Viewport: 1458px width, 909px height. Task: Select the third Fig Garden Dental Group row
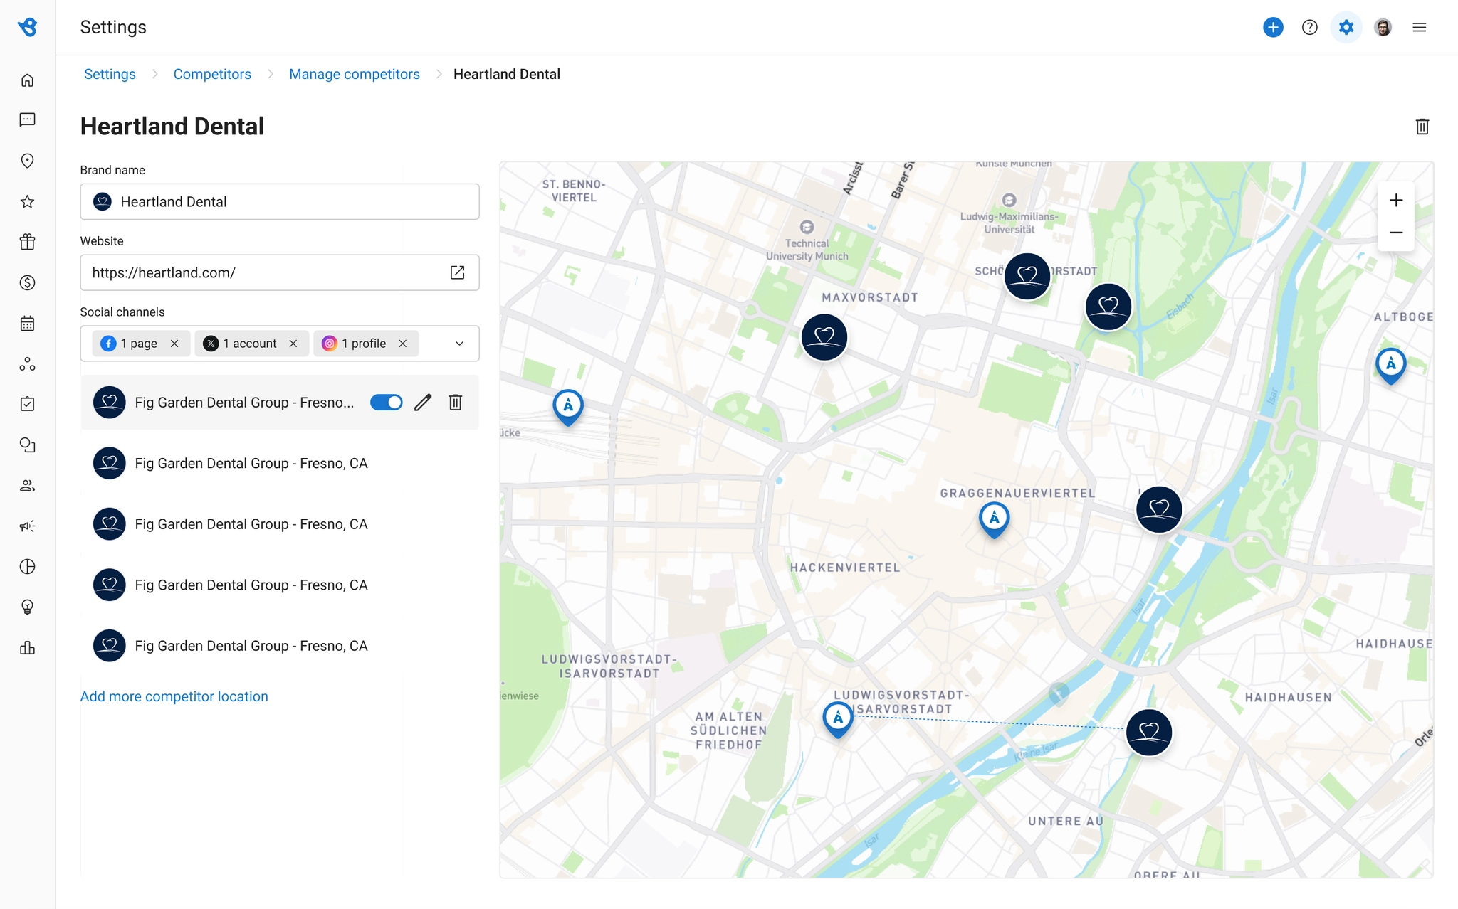click(280, 524)
